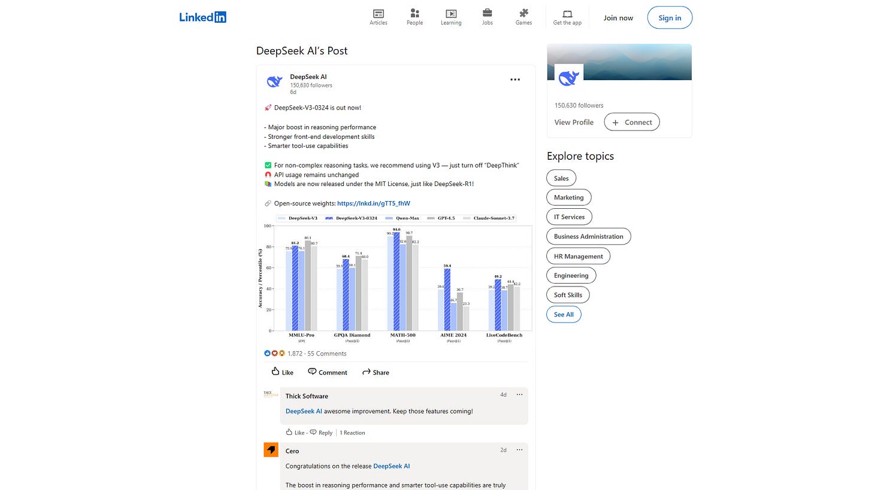Viewport: 872px width, 490px height.
Task: Select the Marketing topic
Action: (569, 197)
